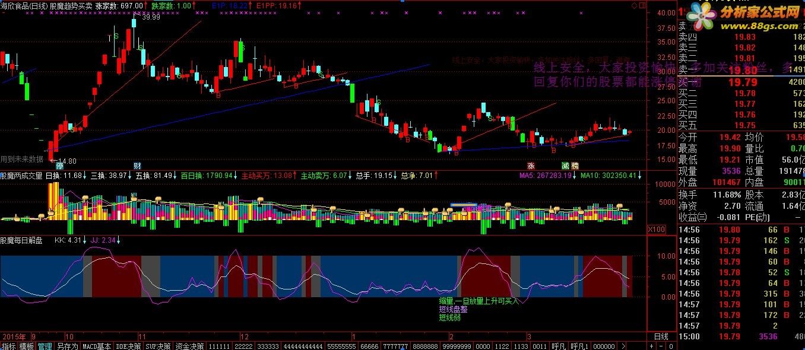
Task: Select the 99999999 template tab
Action: pyautogui.click(x=457, y=346)
